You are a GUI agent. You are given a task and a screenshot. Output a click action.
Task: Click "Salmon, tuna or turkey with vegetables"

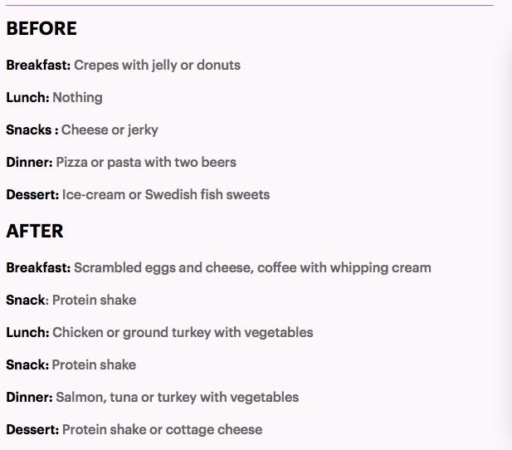point(177,397)
